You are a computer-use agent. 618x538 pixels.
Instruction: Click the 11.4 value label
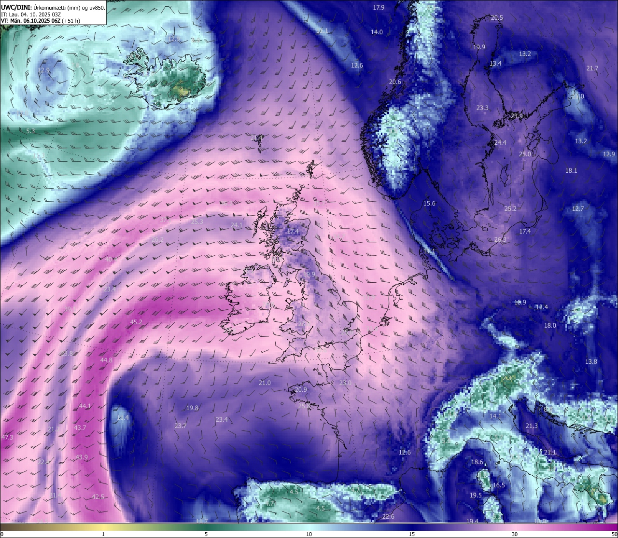(123, 418)
